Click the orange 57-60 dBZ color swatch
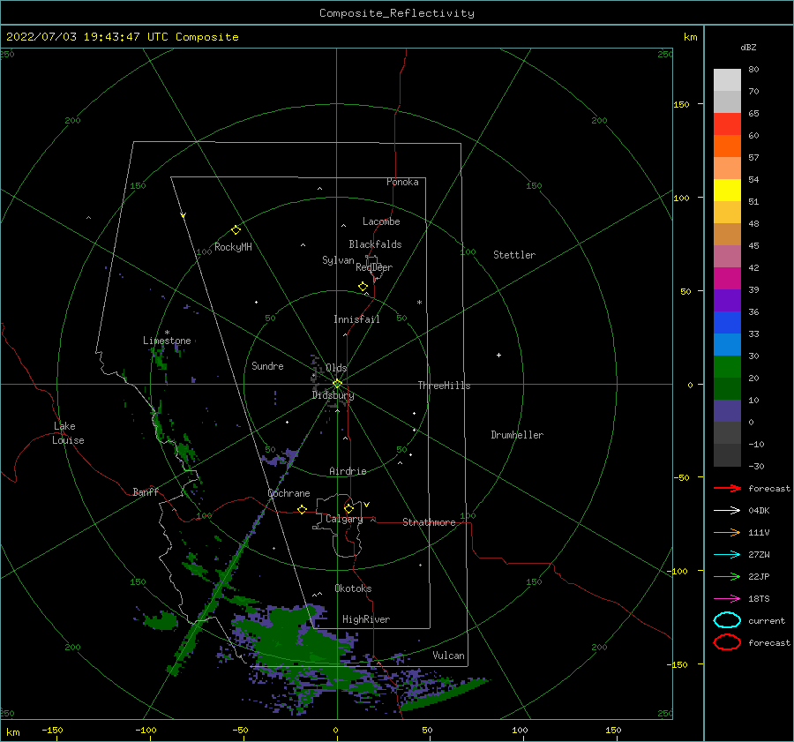794x742 pixels. pos(727,146)
